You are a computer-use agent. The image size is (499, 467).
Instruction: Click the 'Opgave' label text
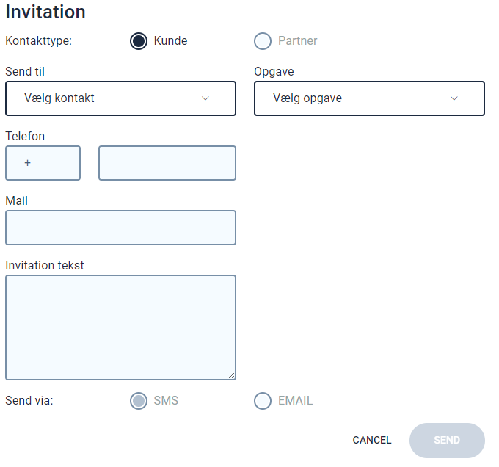coord(274,72)
